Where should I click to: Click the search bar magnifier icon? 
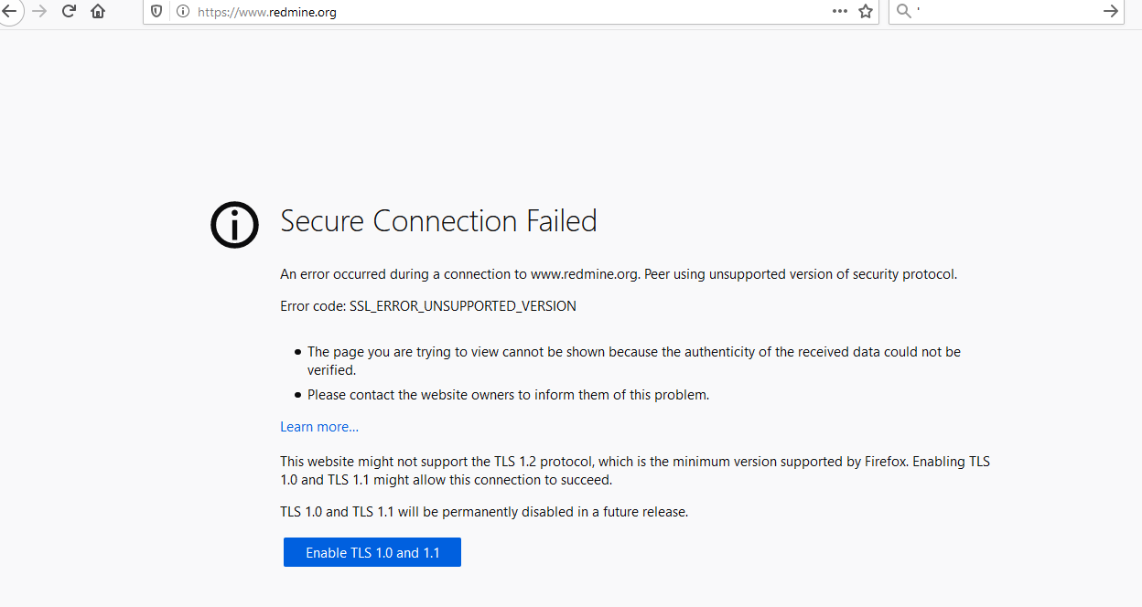tap(904, 11)
